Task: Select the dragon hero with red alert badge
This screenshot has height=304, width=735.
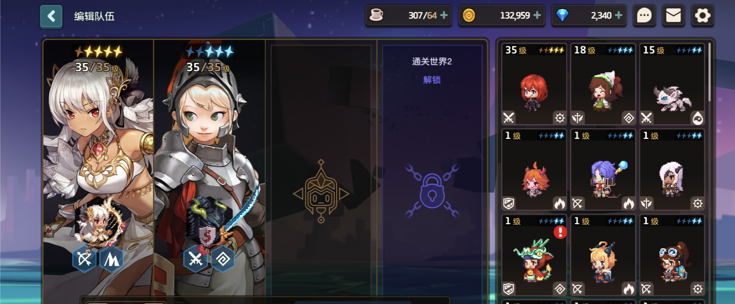Action: pyautogui.click(x=534, y=255)
